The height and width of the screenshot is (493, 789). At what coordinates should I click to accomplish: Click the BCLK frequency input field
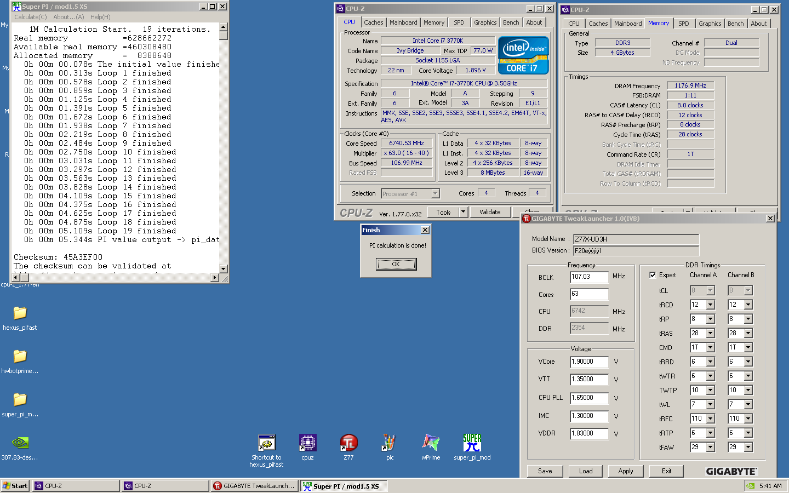(590, 277)
